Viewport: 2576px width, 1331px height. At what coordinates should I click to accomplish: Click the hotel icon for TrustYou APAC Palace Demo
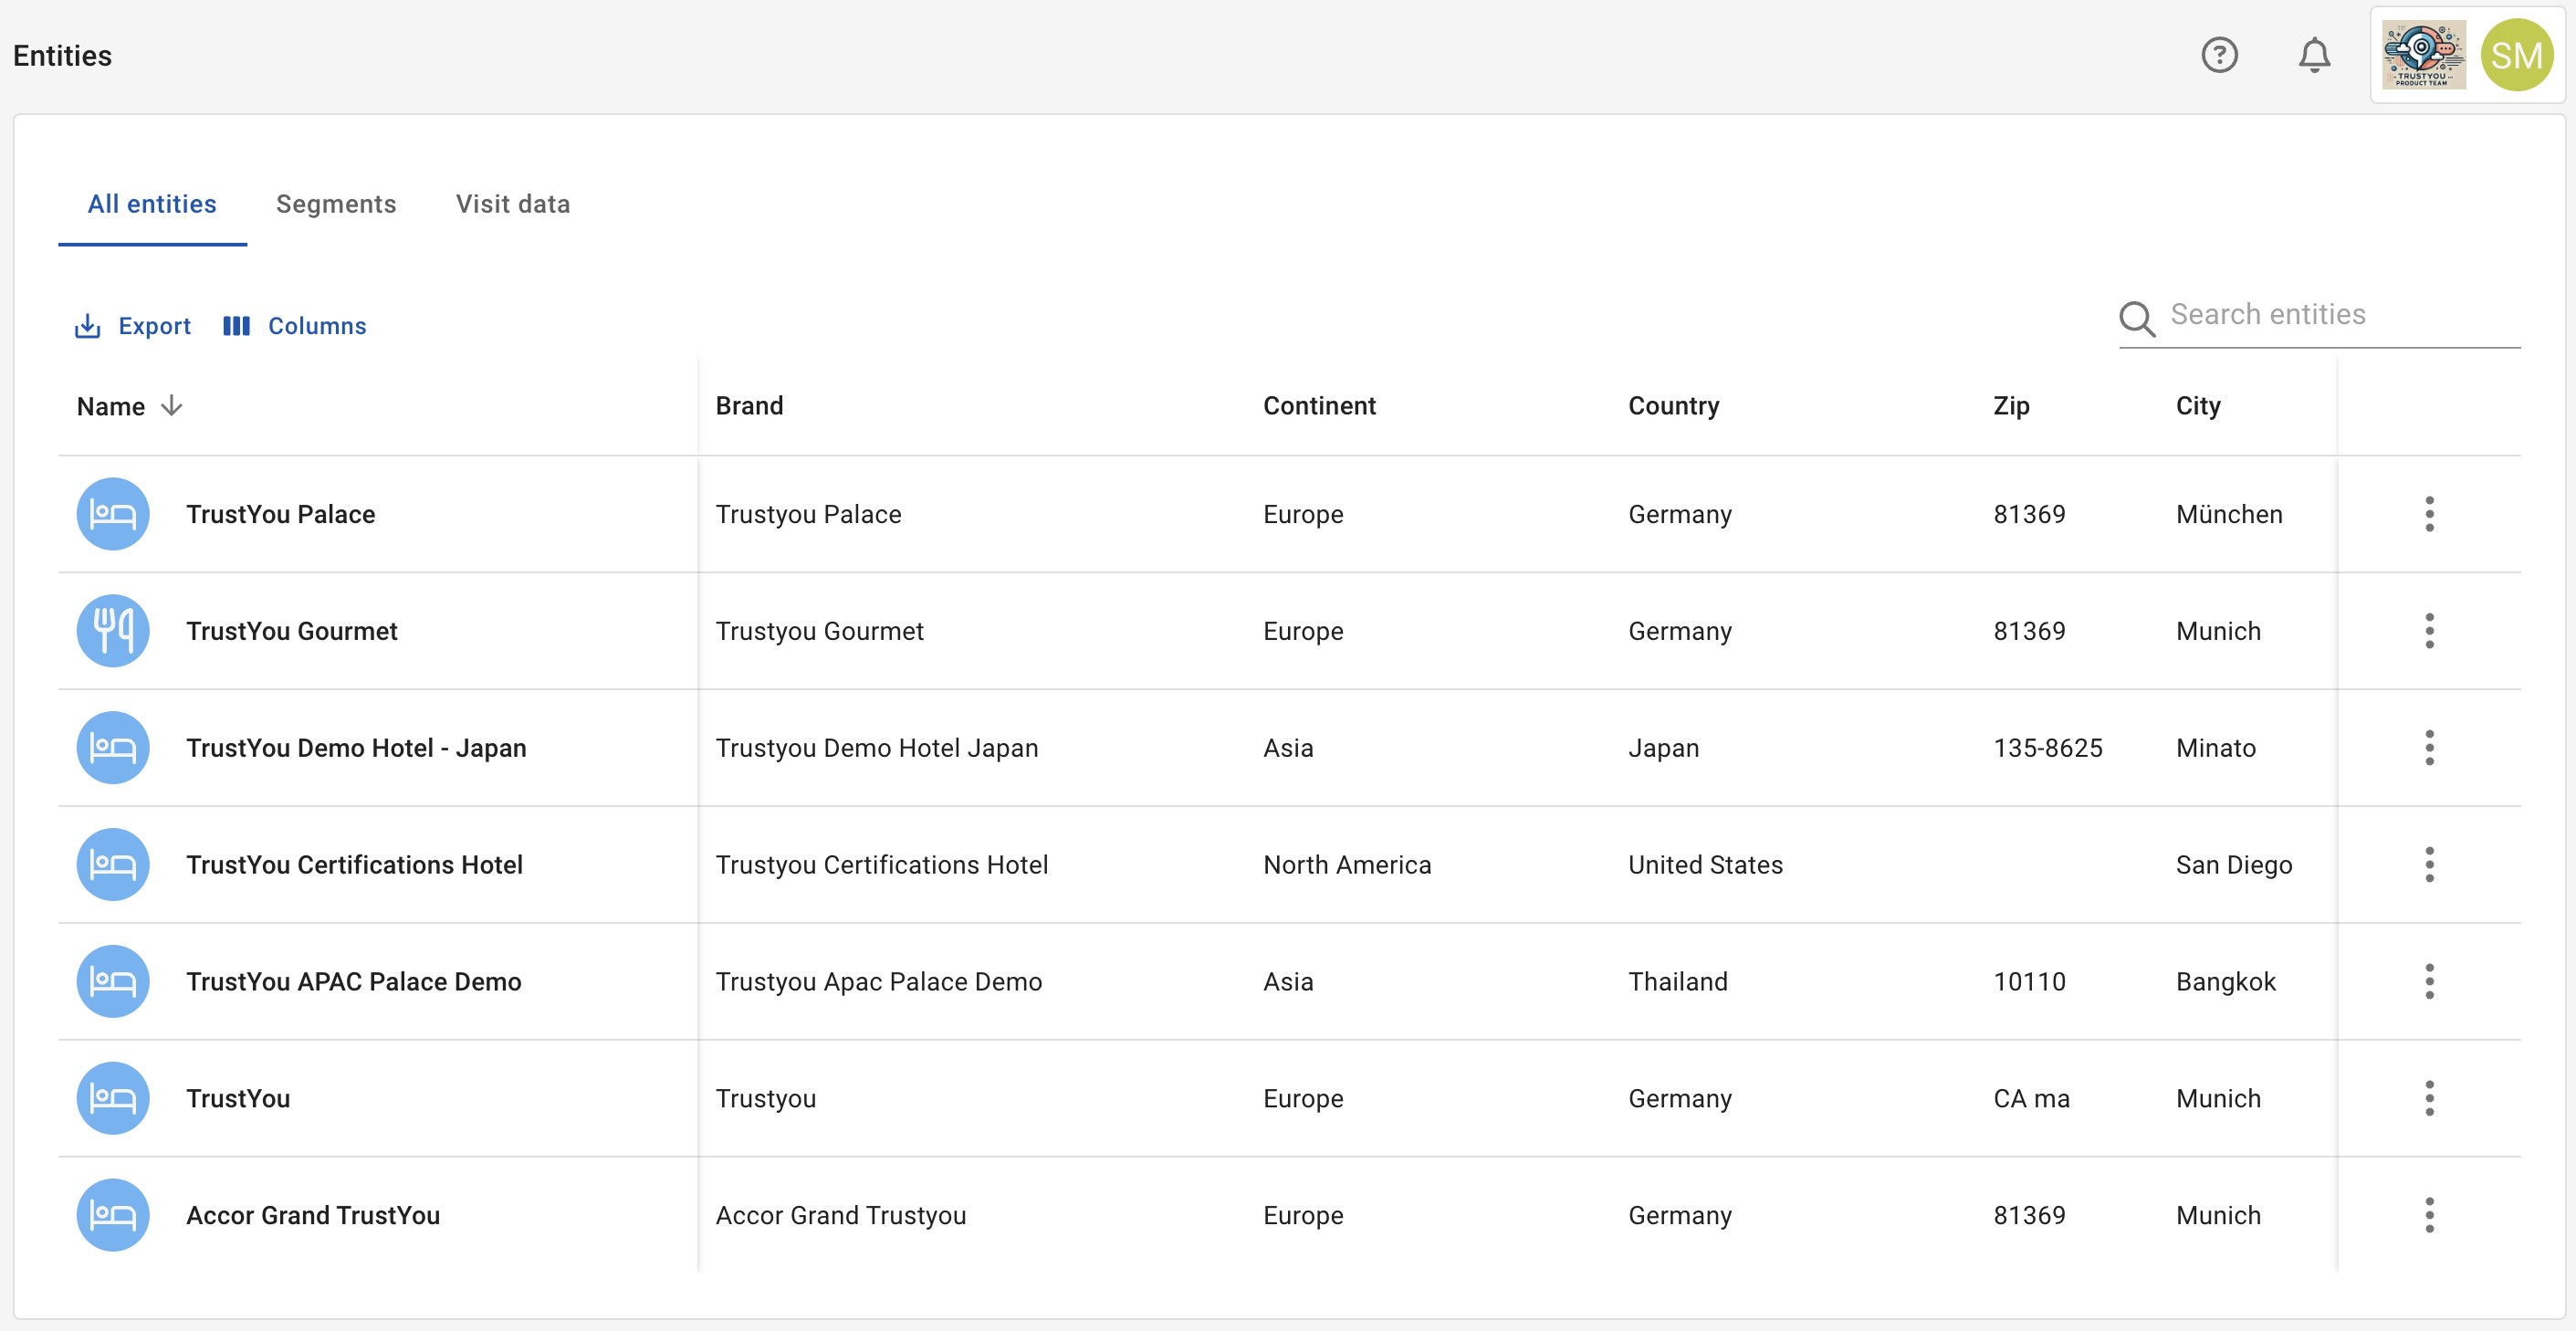click(x=113, y=982)
